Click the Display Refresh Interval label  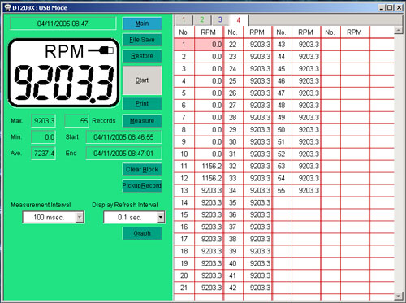click(125, 205)
